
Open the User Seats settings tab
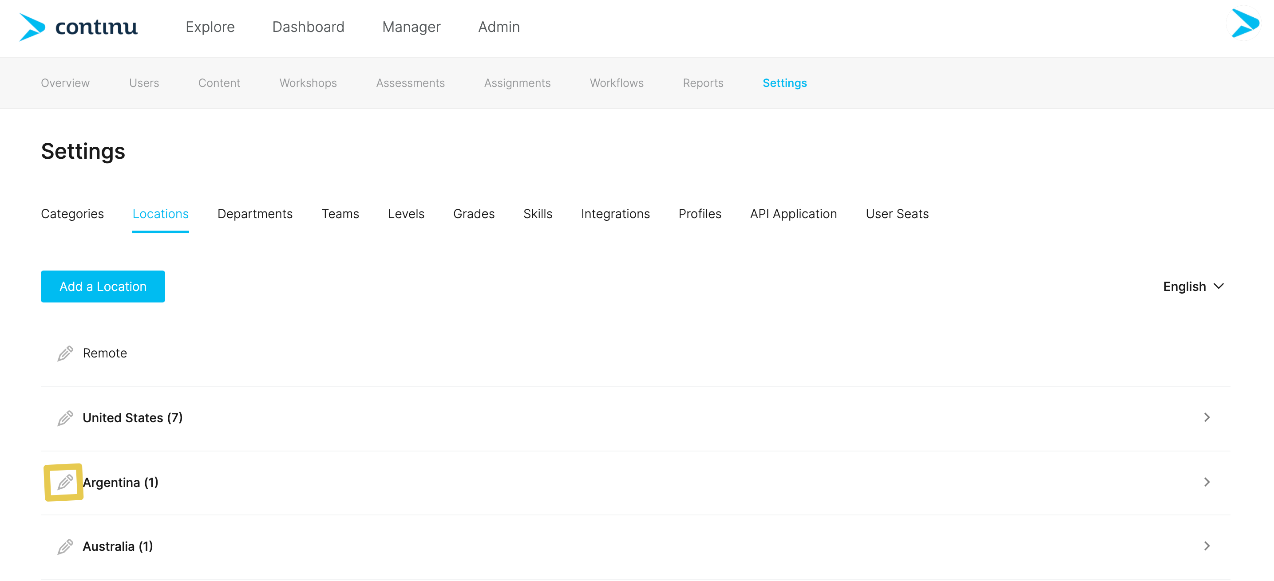(x=897, y=214)
